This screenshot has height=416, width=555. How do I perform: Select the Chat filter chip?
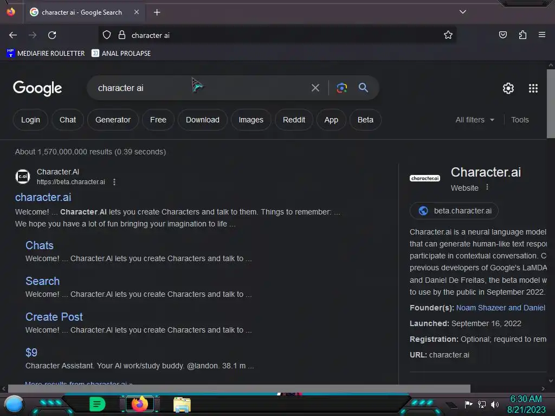[68, 120]
